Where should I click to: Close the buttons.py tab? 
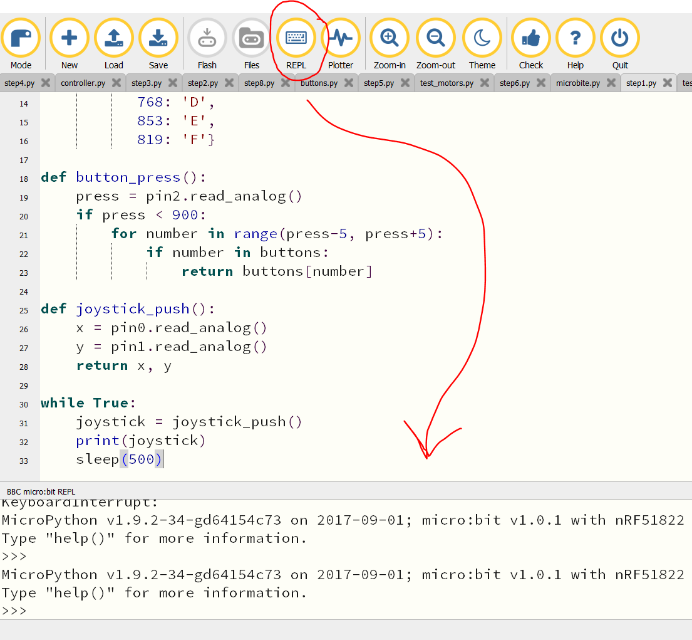[347, 82]
